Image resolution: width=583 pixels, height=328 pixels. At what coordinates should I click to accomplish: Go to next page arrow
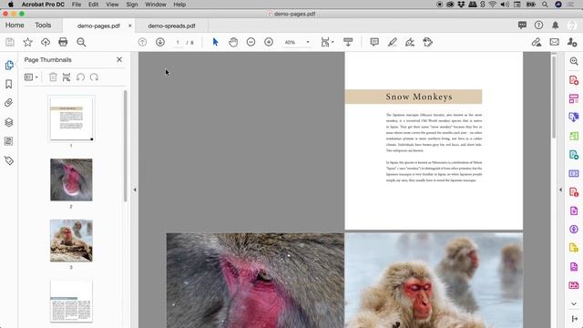(x=160, y=42)
